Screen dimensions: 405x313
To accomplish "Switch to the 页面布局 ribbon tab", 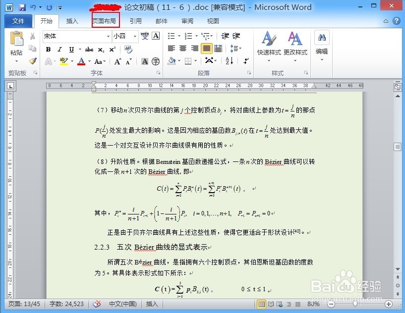I will (x=105, y=21).
